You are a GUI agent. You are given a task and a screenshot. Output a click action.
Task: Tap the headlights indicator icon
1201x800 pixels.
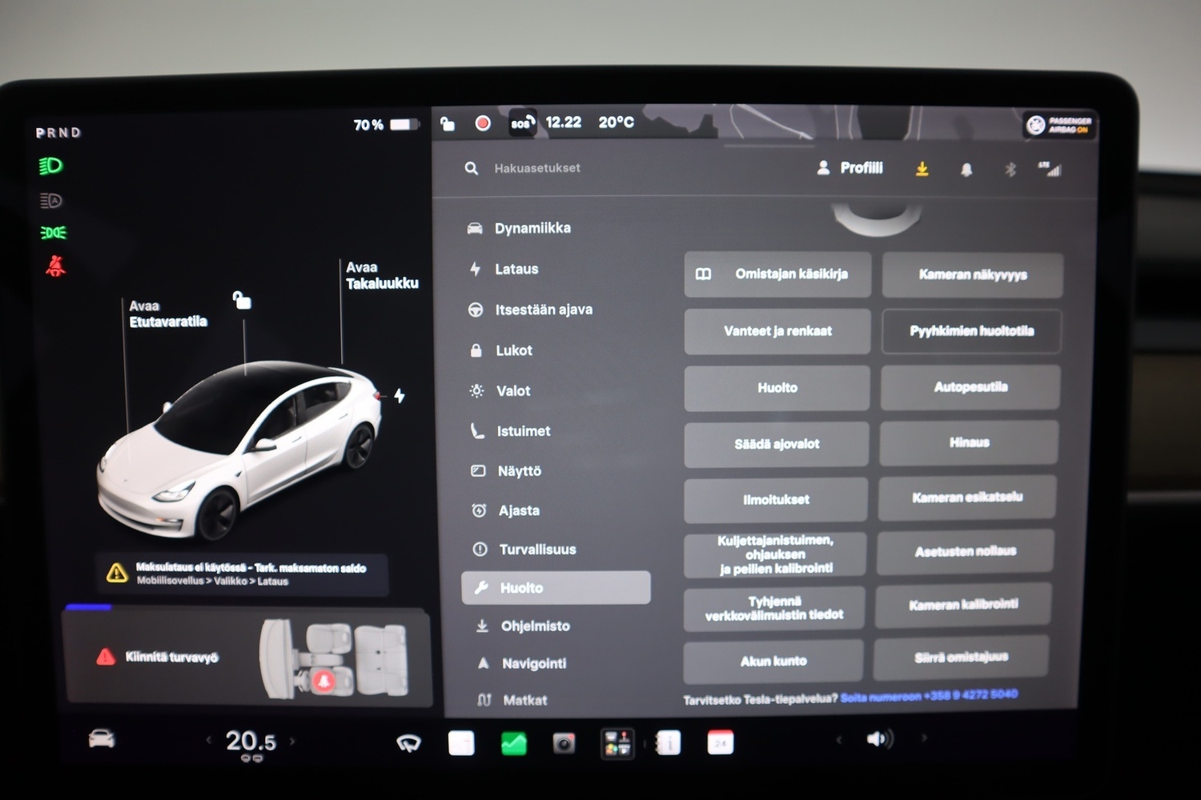(x=51, y=166)
